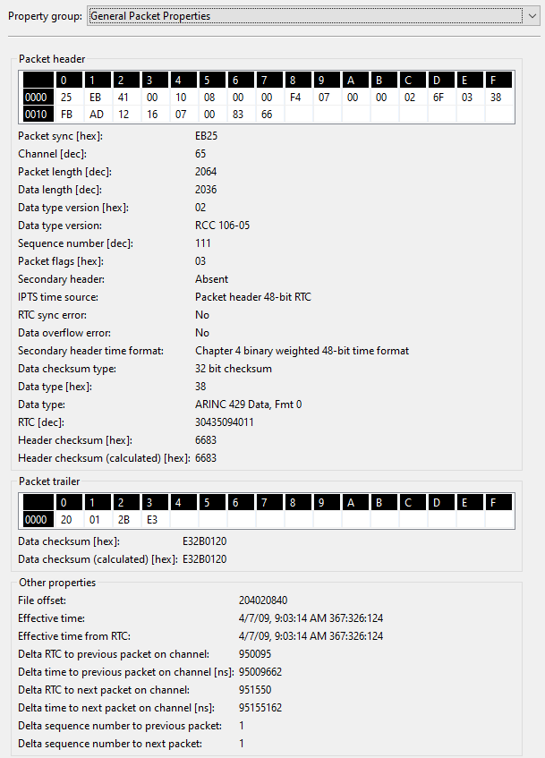
Task: Click the RTC value 30435094011
Action: [x=225, y=422]
